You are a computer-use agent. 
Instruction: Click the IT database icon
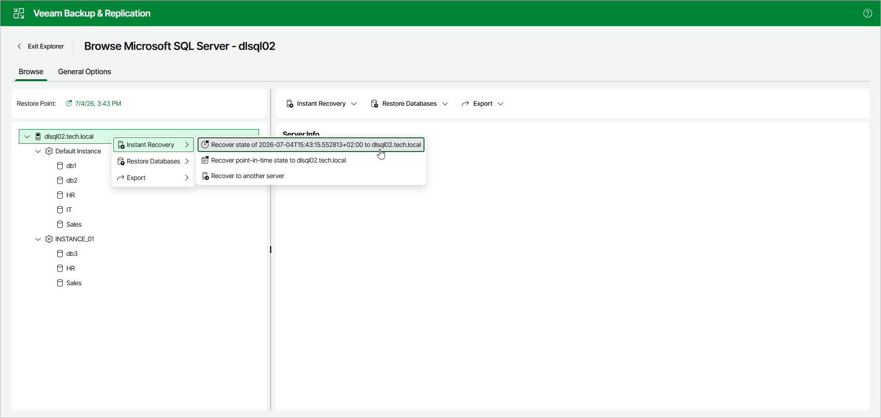pyautogui.click(x=60, y=210)
